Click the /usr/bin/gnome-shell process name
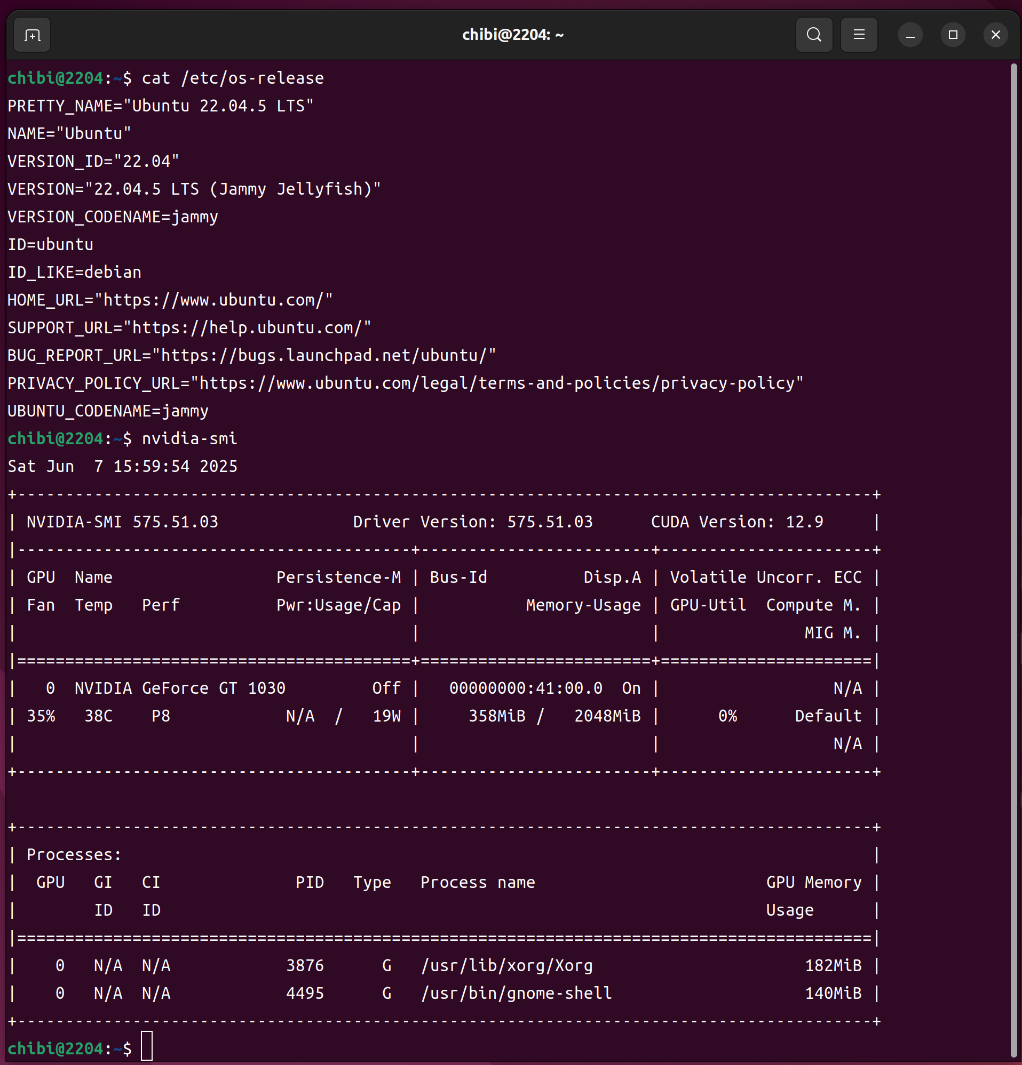 [516, 994]
